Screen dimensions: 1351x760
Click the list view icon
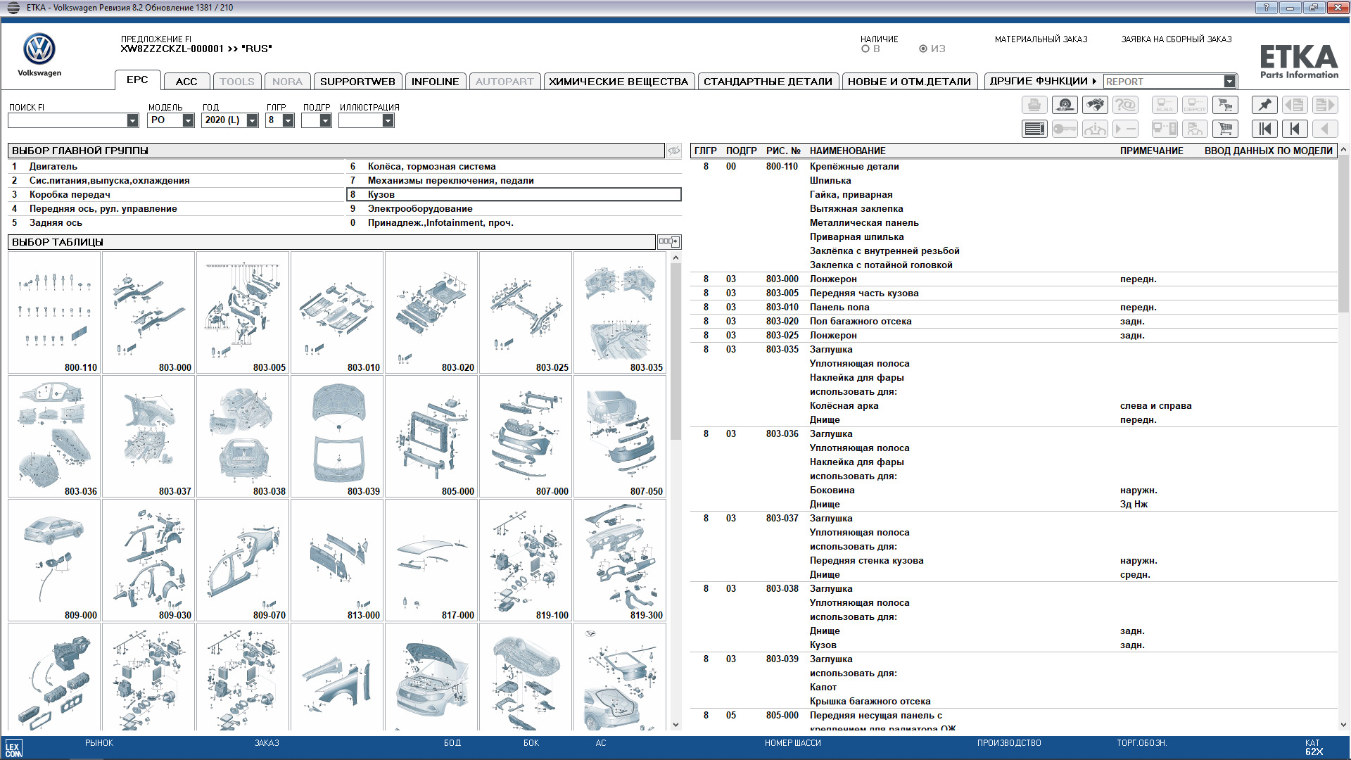[1034, 129]
